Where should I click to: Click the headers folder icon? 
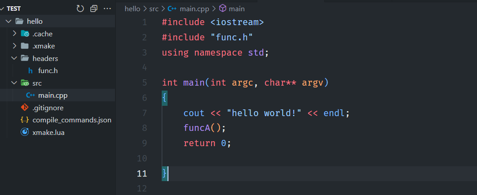[x=25, y=58]
